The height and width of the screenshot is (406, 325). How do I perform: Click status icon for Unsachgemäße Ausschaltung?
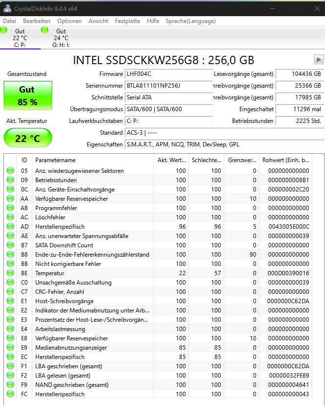pos(10,283)
